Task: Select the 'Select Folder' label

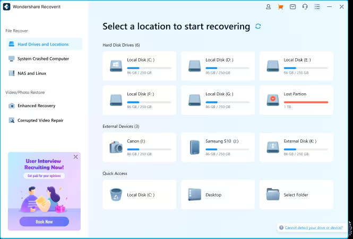Action: point(296,194)
